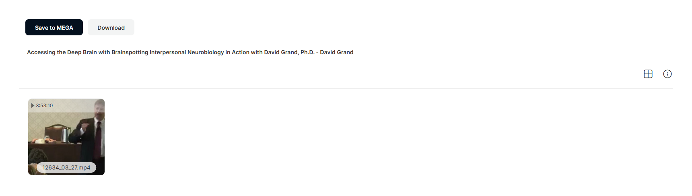Switch file list view with grid icon

[x=648, y=74]
